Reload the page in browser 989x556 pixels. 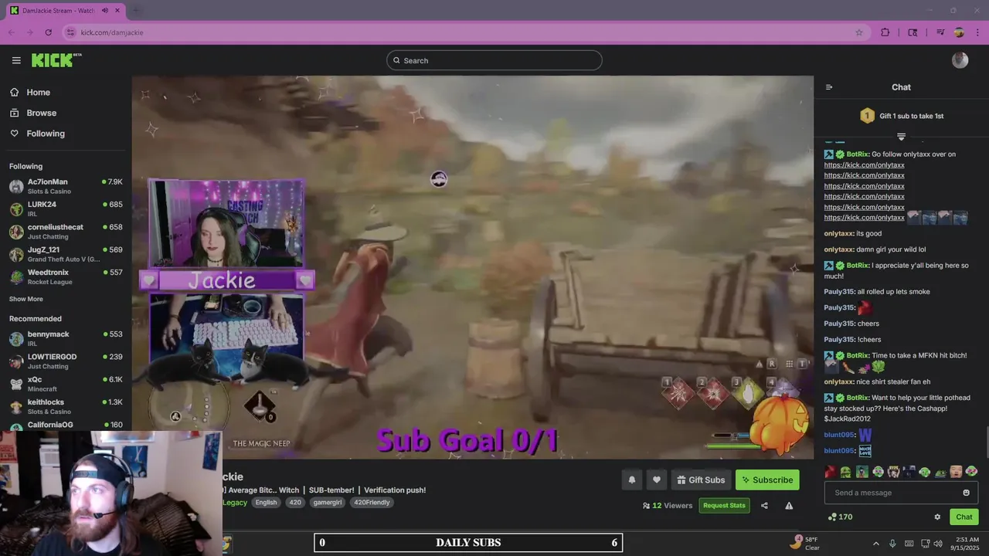[x=48, y=32]
